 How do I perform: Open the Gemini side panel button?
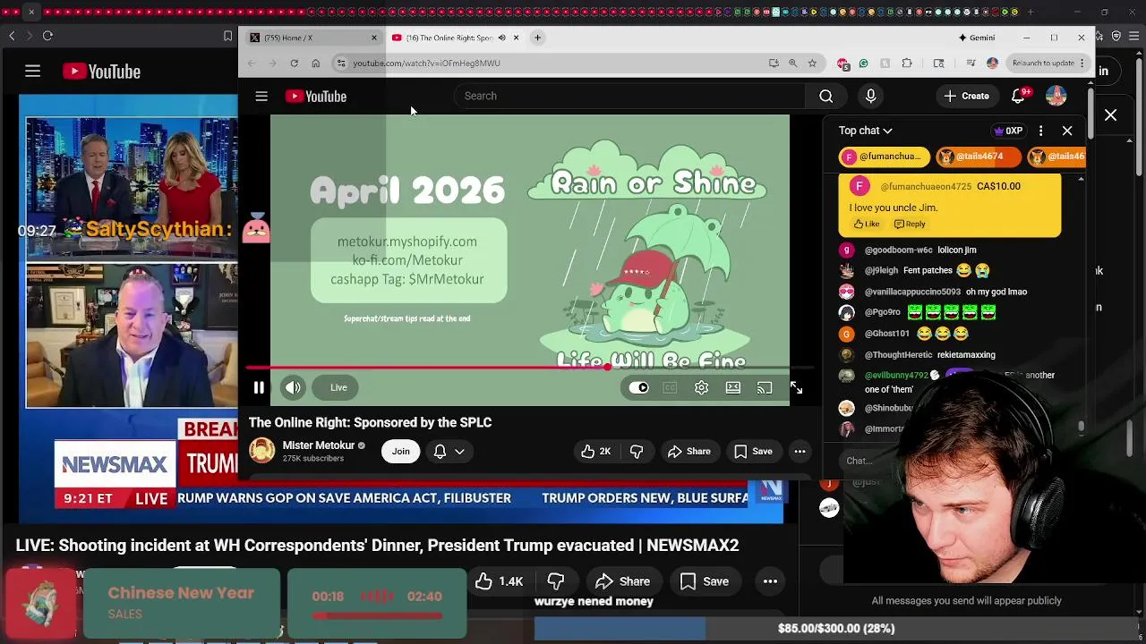click(x=977, y=38)
